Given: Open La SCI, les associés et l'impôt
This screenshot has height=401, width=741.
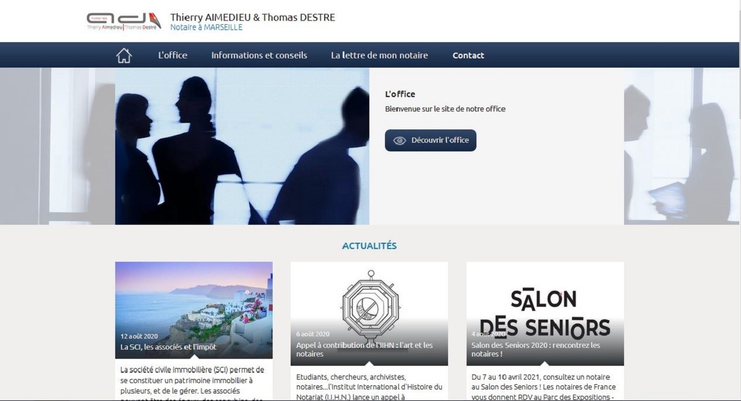Looking at the screenshot, I should (168, 347).
